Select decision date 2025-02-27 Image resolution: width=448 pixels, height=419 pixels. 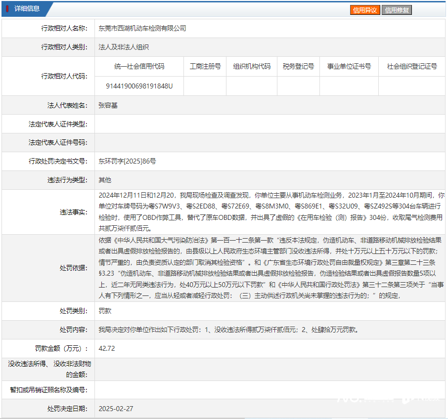[116, 409]
